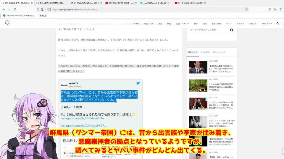Open popup blocker 設定 button
The width and height of the screenshot is (284, 159).
pos(43,16)
